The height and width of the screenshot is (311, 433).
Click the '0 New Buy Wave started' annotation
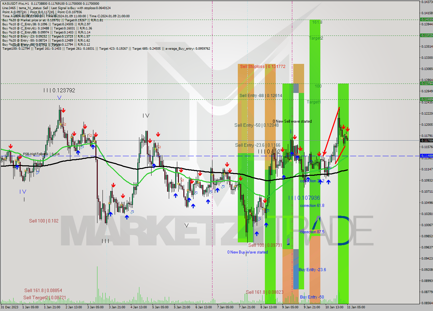(247, 252)
